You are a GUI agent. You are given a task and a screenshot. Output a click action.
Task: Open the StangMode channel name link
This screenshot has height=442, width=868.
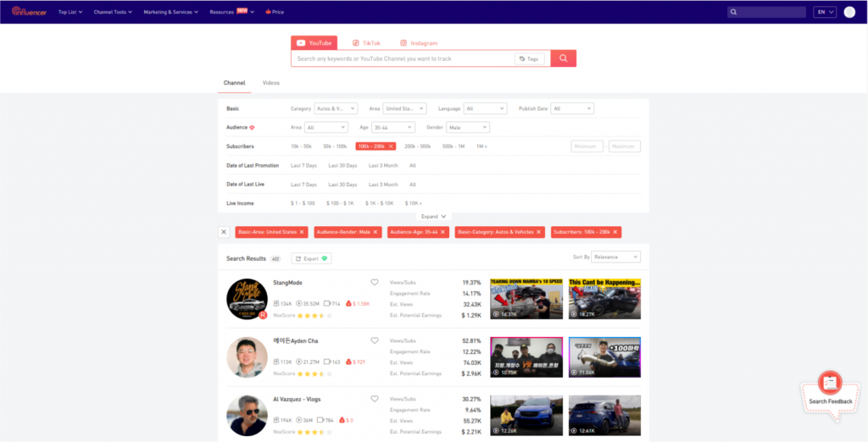288,283
